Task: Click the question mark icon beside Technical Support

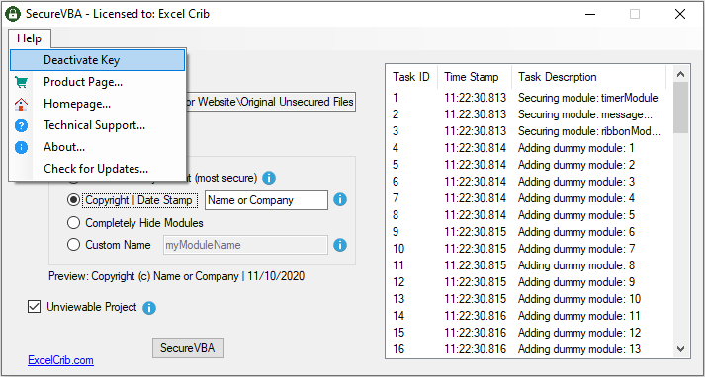Action: [21, 126]
